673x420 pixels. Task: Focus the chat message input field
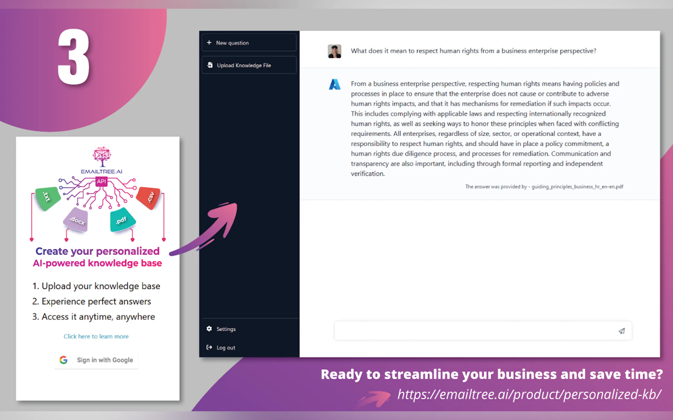tap(473, 331)
